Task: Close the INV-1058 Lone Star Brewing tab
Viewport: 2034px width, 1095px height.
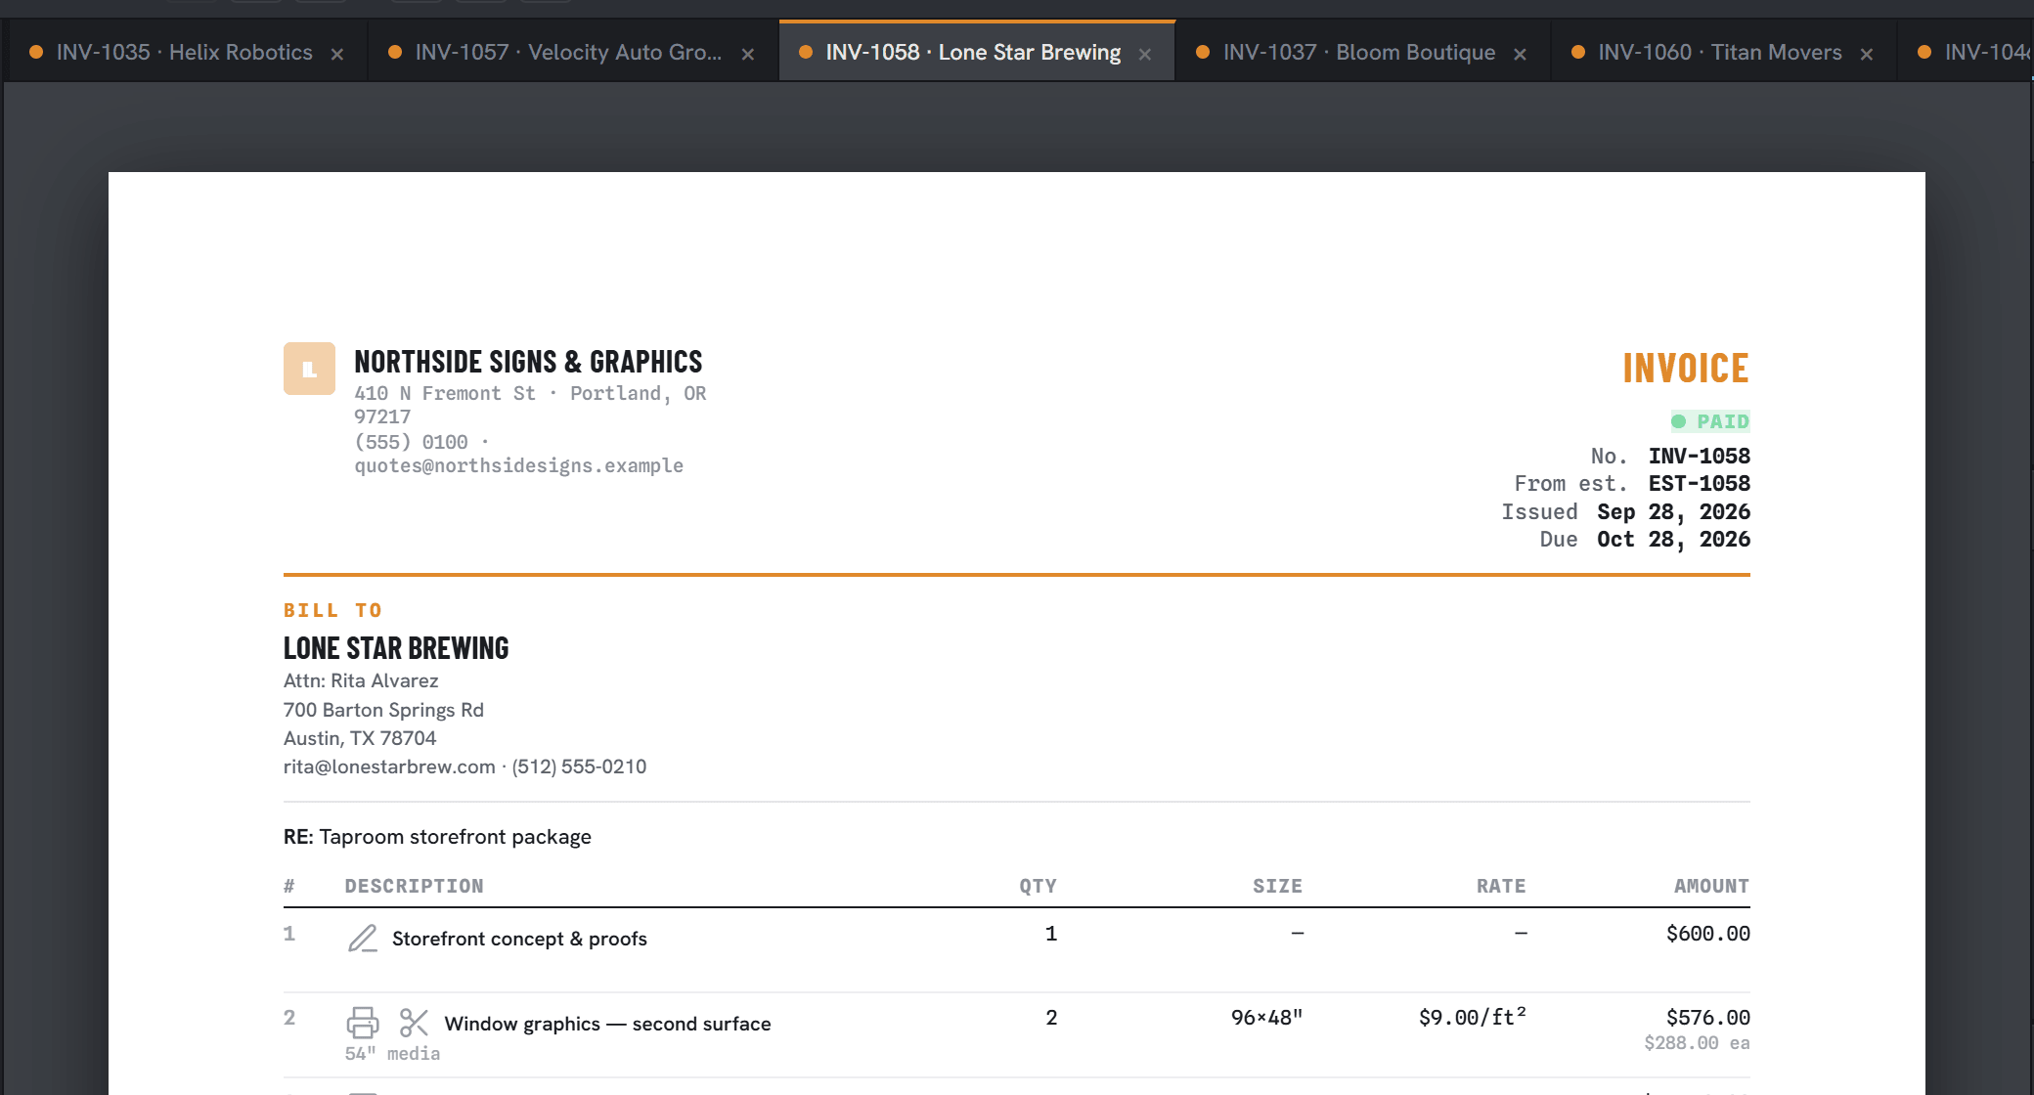Action: (x=1145, y=54)
